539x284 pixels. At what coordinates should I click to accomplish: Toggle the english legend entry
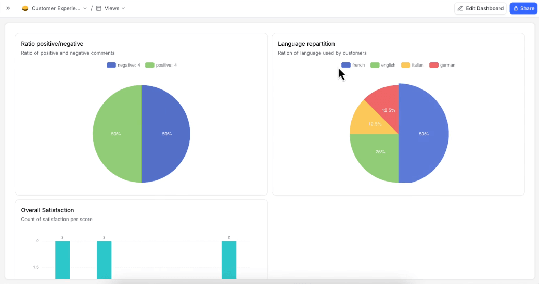pyautogui.click(x=383, y=65)
